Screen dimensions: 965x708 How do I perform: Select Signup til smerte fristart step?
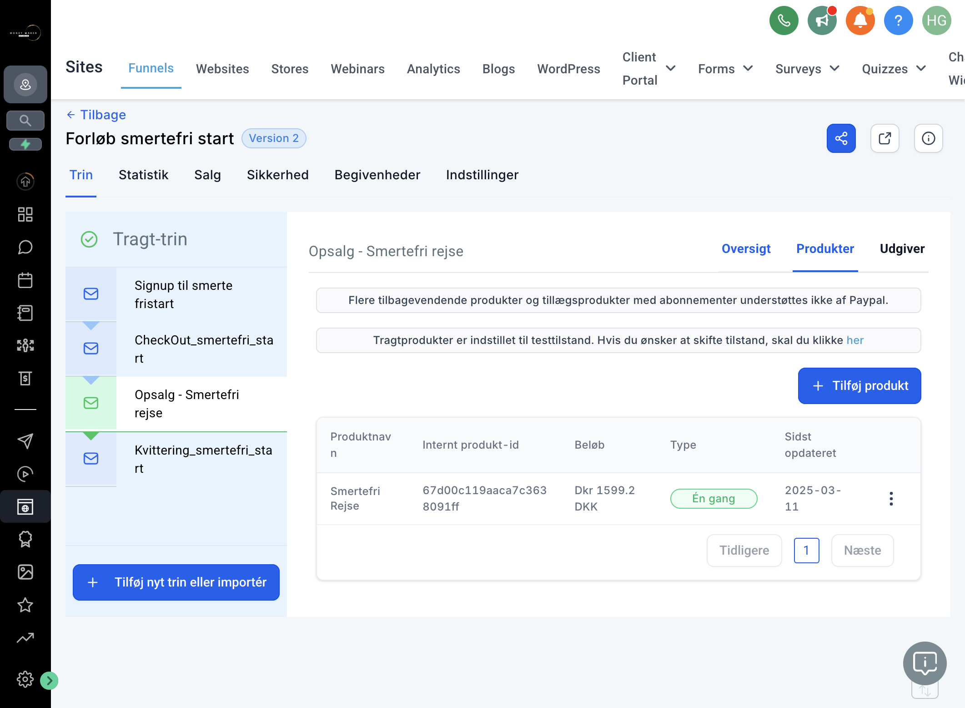(176, 294)
